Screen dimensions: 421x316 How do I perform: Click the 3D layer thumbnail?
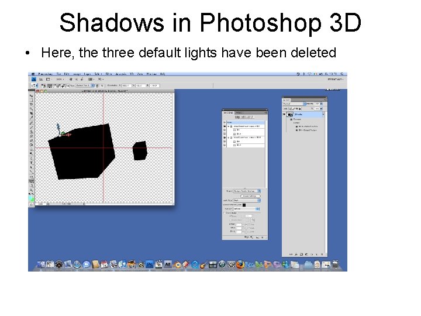(289, 115)
